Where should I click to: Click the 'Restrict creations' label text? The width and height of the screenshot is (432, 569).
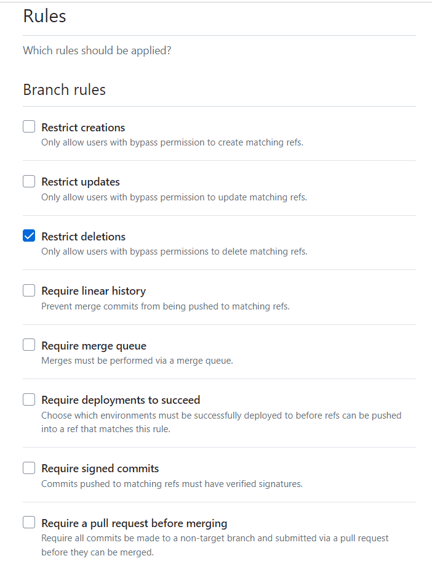click(83, 128)
